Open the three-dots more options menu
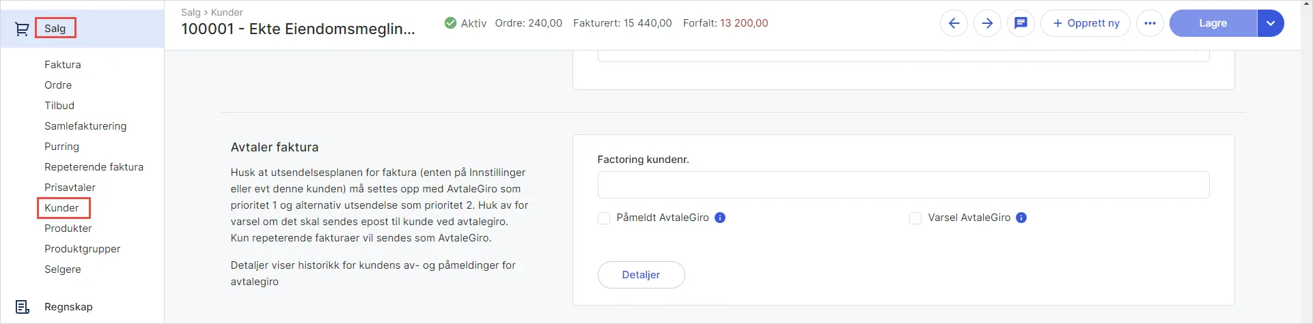The image size is (1313, 324). [1150, 23]
